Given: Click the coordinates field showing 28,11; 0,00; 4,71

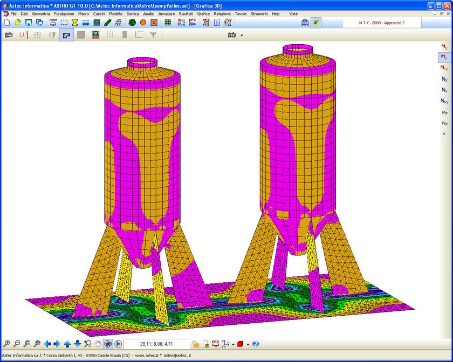Looking at the screenshot, I should (156, 344).
